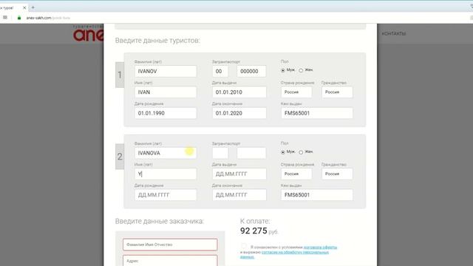Open the договора оферты link
This screenshot has width=473, height=266.
[x=320, y=248]
